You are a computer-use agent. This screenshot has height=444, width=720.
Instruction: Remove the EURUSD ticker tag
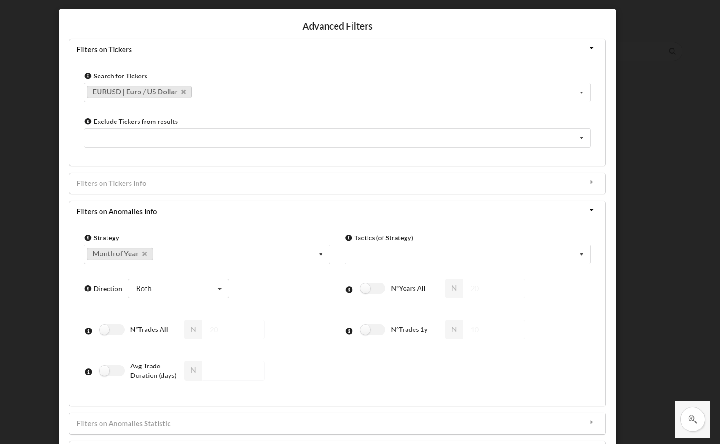tap(184, 92)
